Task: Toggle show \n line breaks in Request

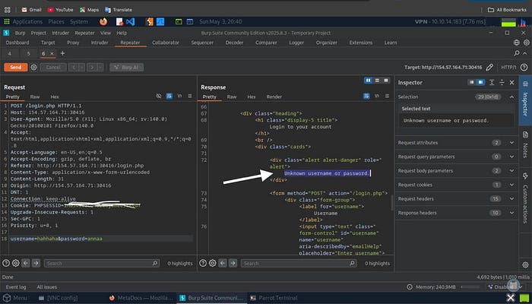Action: pos(179,97)
